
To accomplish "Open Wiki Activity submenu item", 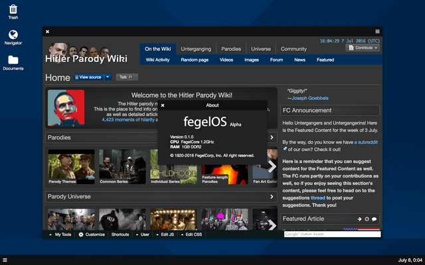I will pos(157,60).
